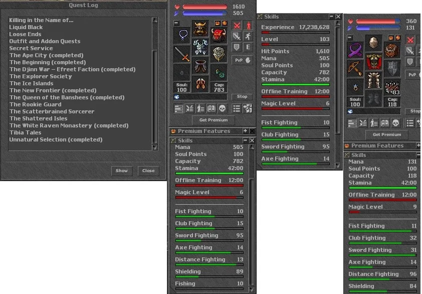Collapse inventory with minus in 1610 panel
Screen dimensions: 422x294
[x=176, y=23]
